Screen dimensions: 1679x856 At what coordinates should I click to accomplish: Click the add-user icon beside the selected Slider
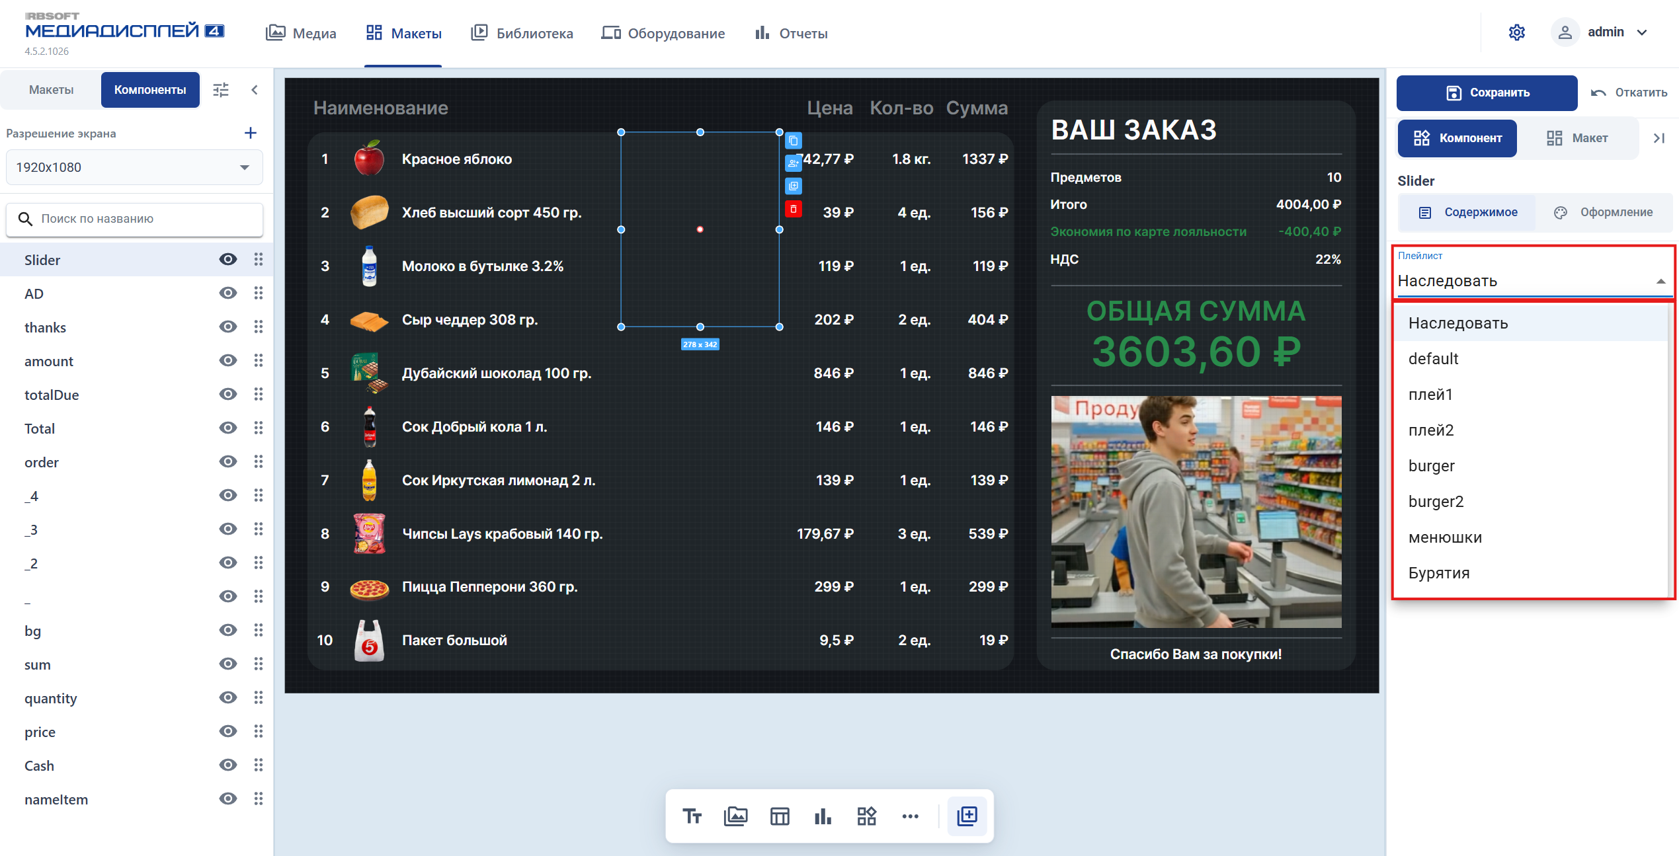coord(793,163)
